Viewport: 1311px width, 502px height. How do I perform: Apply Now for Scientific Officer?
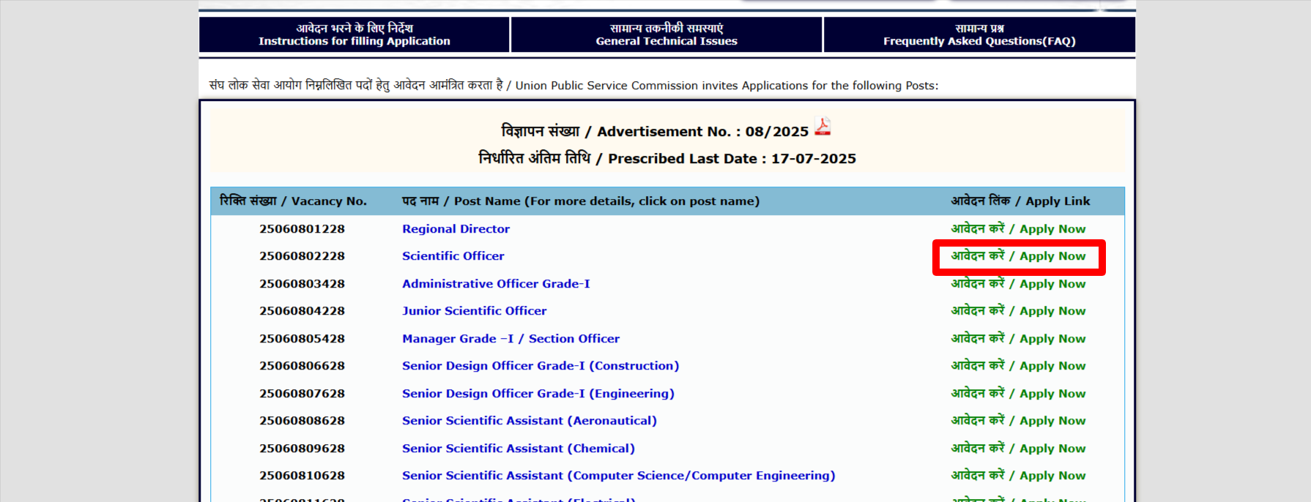click(x=1018, y=256)
